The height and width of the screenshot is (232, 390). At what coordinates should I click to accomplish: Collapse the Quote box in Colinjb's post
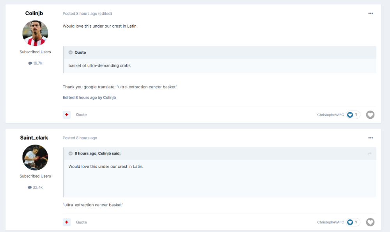[x=71, y=53]
